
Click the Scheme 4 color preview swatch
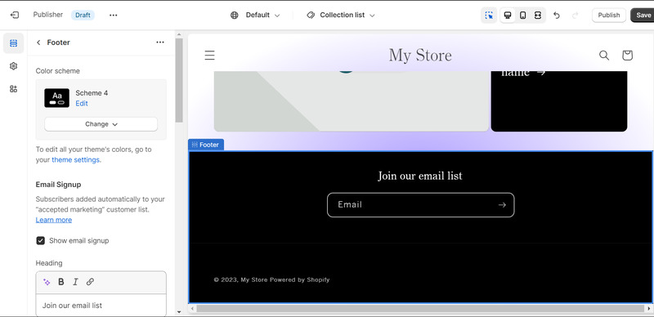point(56,98)
